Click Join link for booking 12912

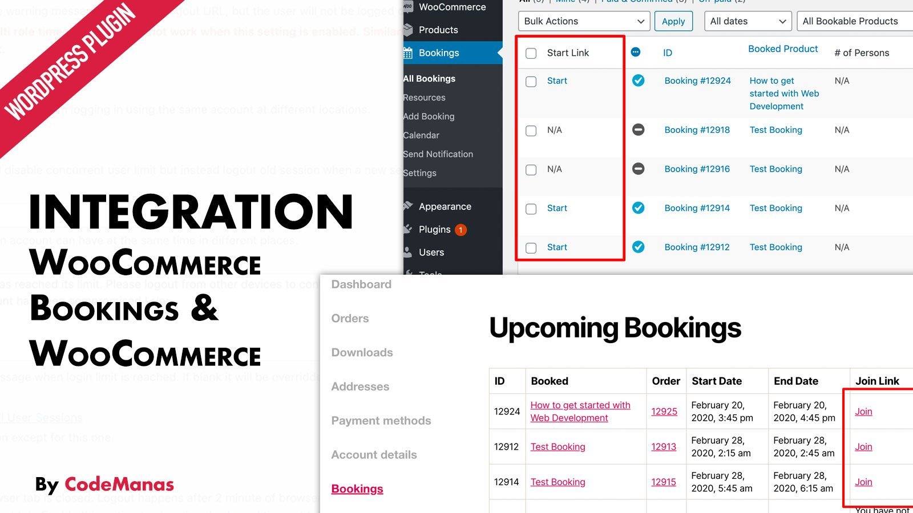pos(863,447)
